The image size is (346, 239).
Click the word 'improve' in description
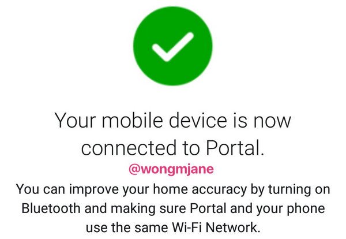click(x=95, y=189)
